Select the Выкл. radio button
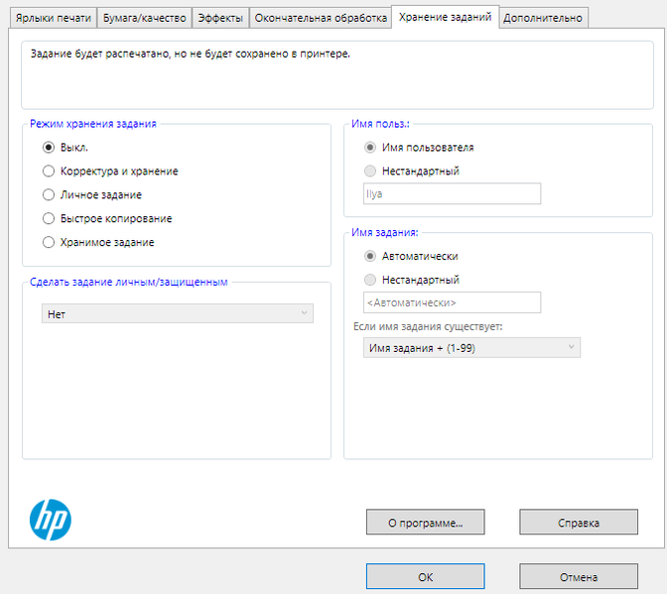The height and width of the screenshot is (594, 667). [x=49, y=147]
